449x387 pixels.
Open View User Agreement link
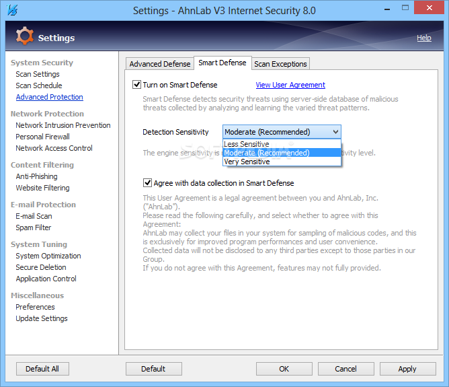(x=290, y=85)
